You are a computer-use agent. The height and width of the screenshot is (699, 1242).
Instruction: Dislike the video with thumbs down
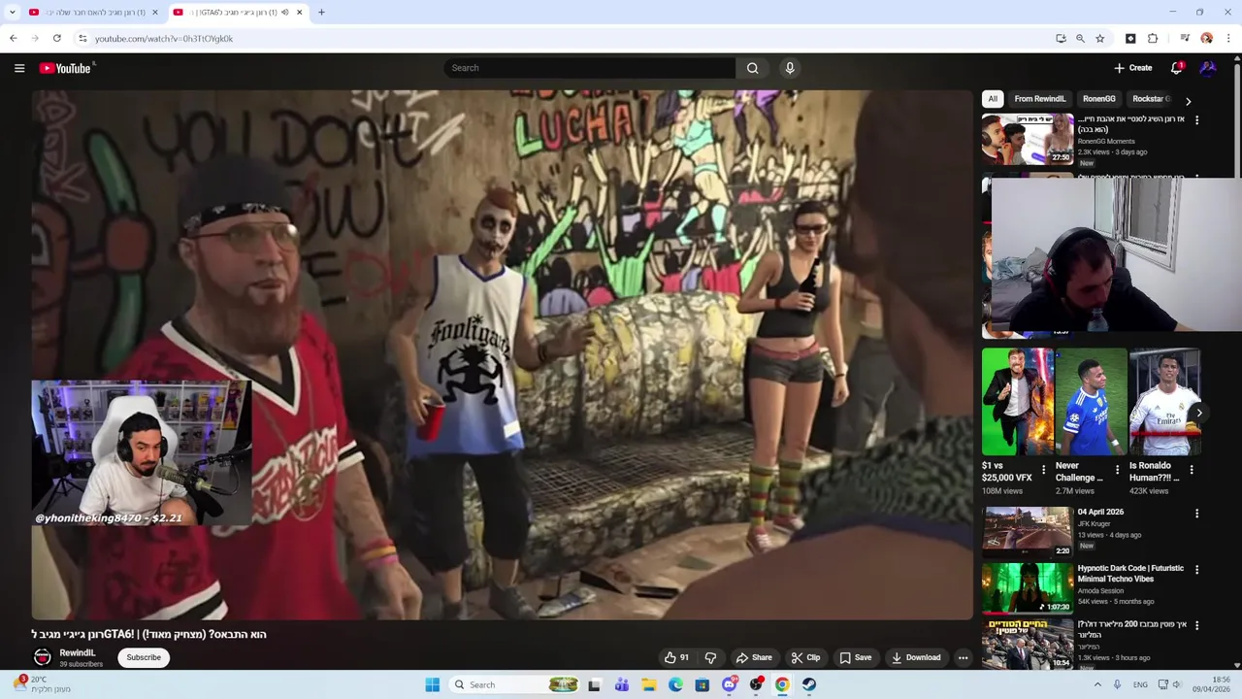[x=710, y=657]
